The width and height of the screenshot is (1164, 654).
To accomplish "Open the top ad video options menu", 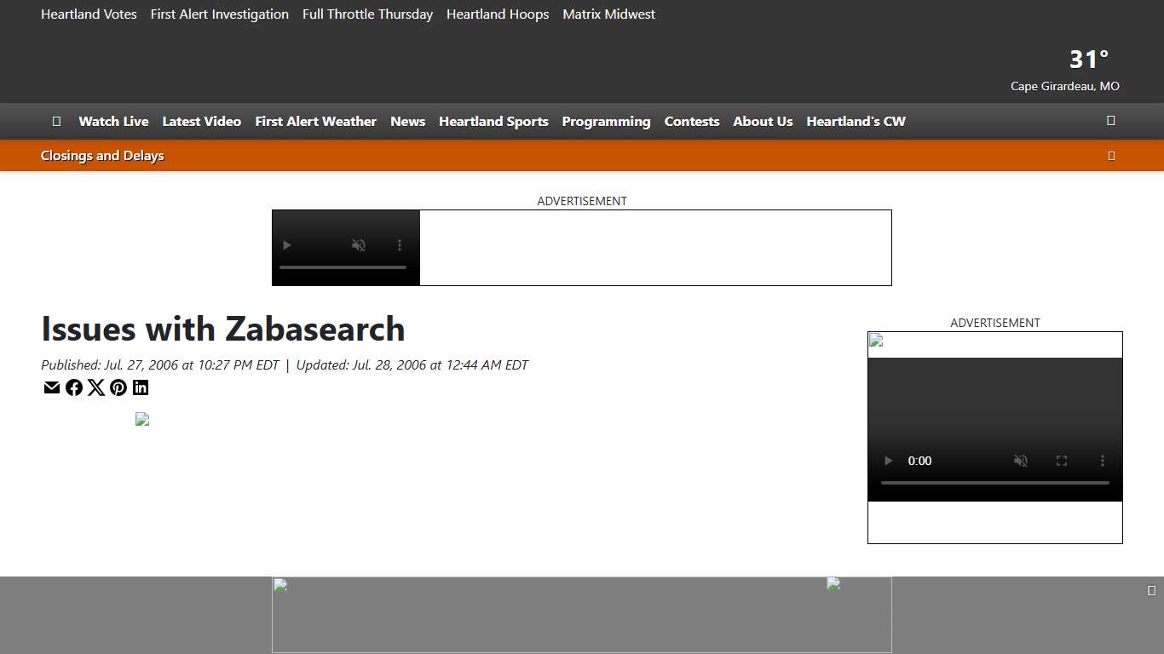I will pyautogui.click(x=400, y=245).
